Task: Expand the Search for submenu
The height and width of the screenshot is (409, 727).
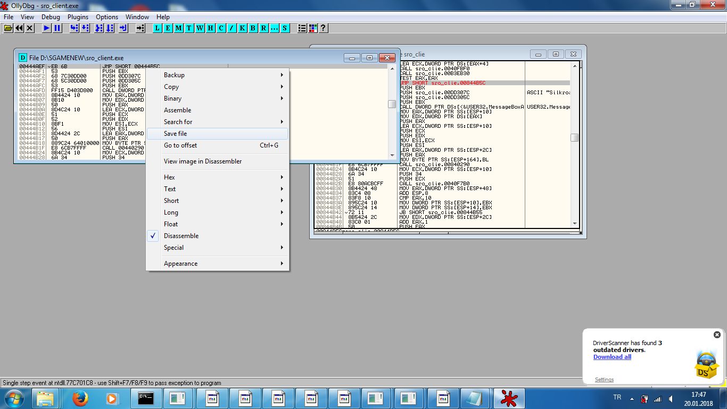Action: point(218,122)
